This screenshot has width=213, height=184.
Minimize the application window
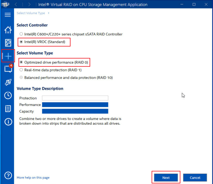[x=182, y=4]
